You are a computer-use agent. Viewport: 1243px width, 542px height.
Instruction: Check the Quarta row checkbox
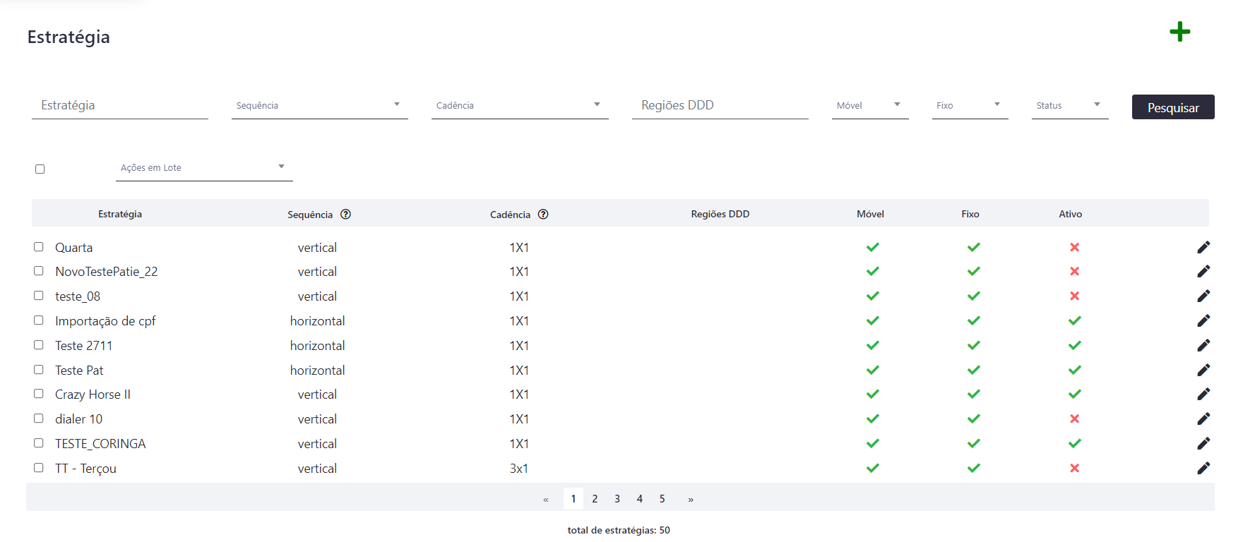pos(39,246)
